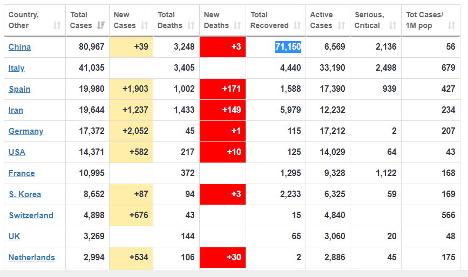Click the Total Recovered header label
Screen dimensions: 468x277
(269, 20)
